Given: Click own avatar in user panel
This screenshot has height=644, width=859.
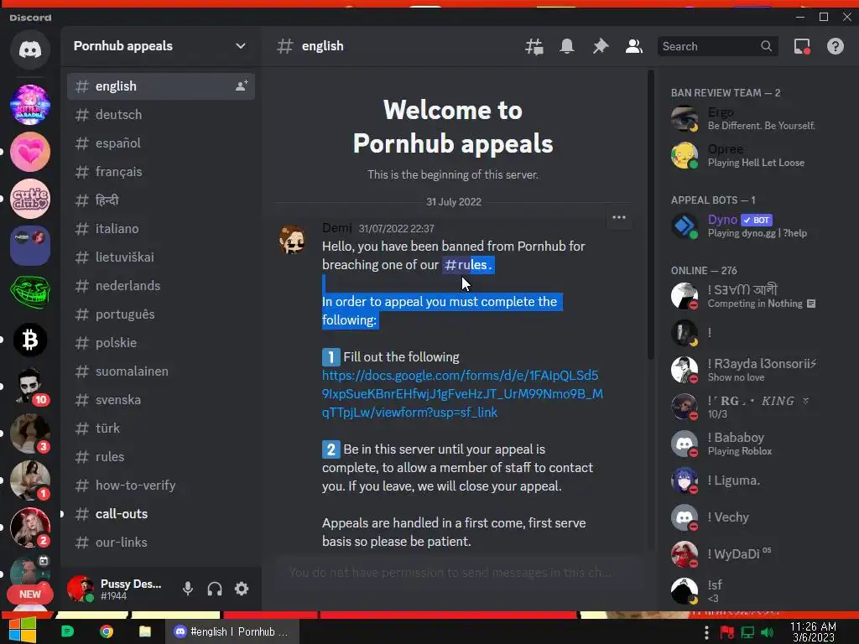Looking at the screenshot, I should (80, 589).
